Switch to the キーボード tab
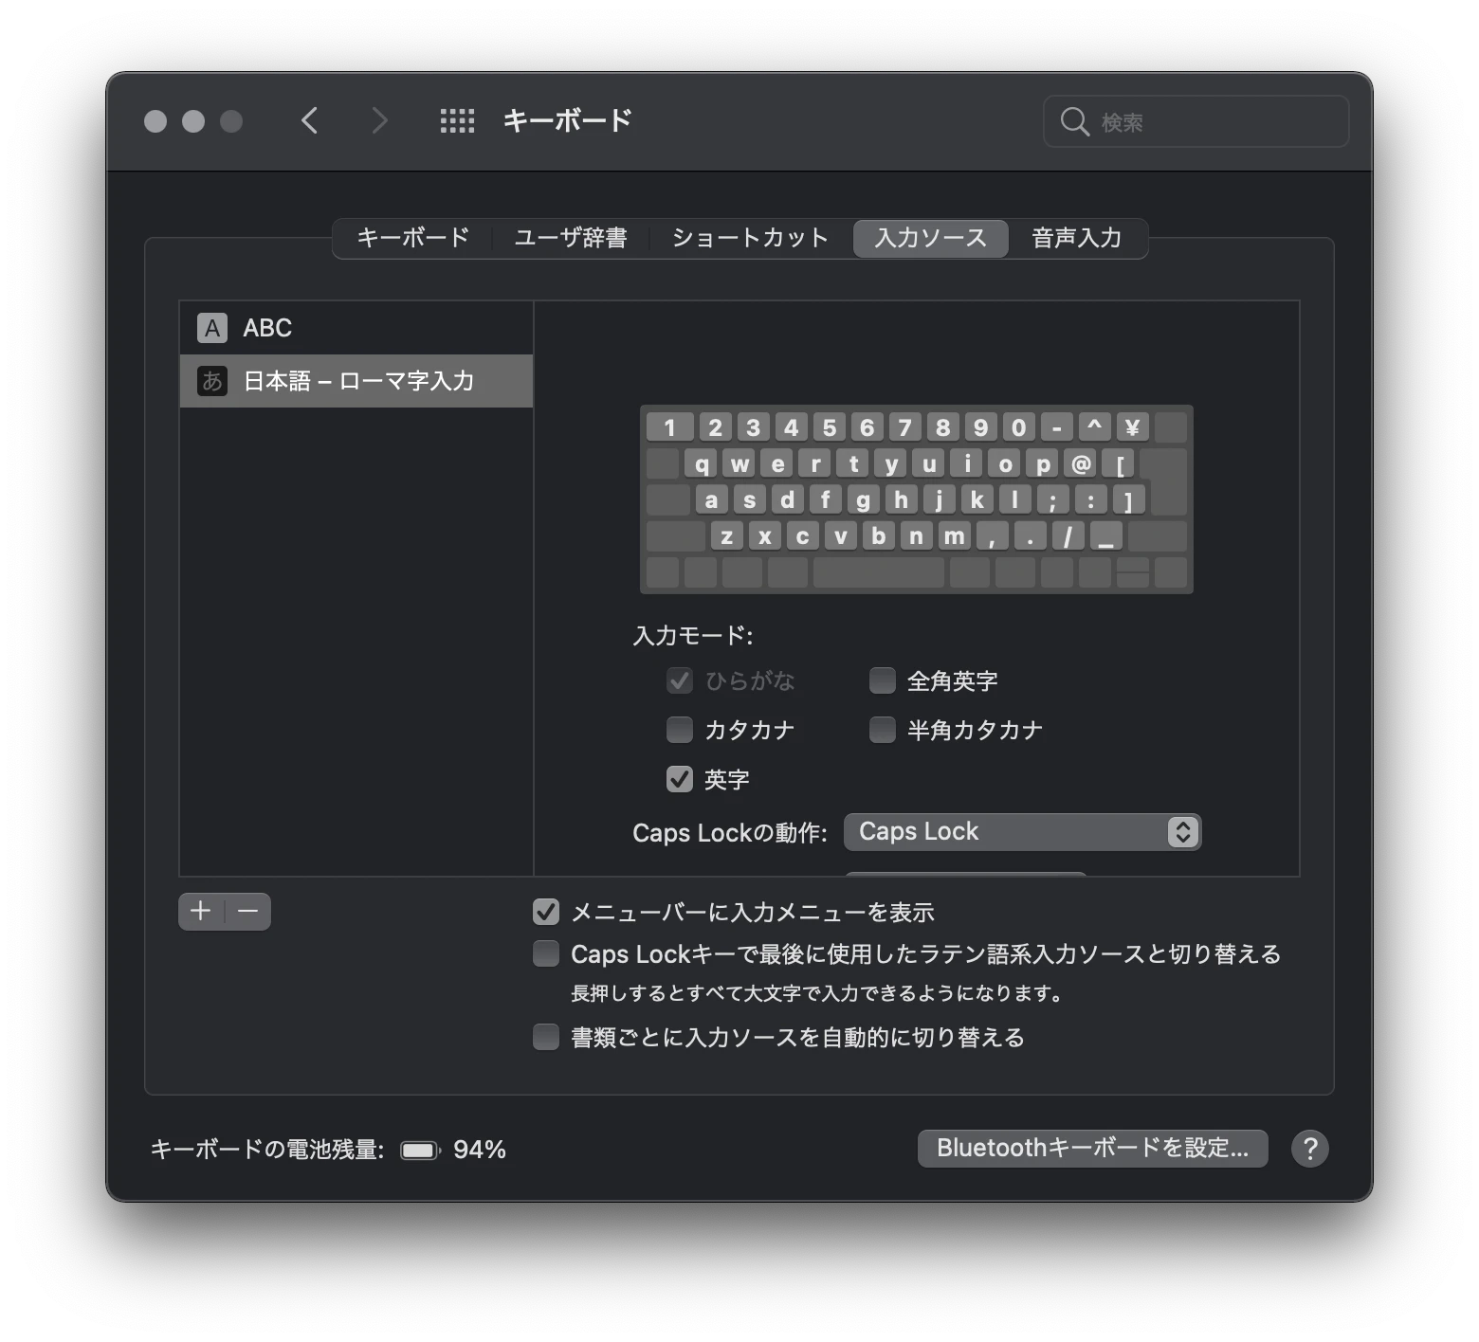Viewport: 1479px width, 1342px height. 412,238
